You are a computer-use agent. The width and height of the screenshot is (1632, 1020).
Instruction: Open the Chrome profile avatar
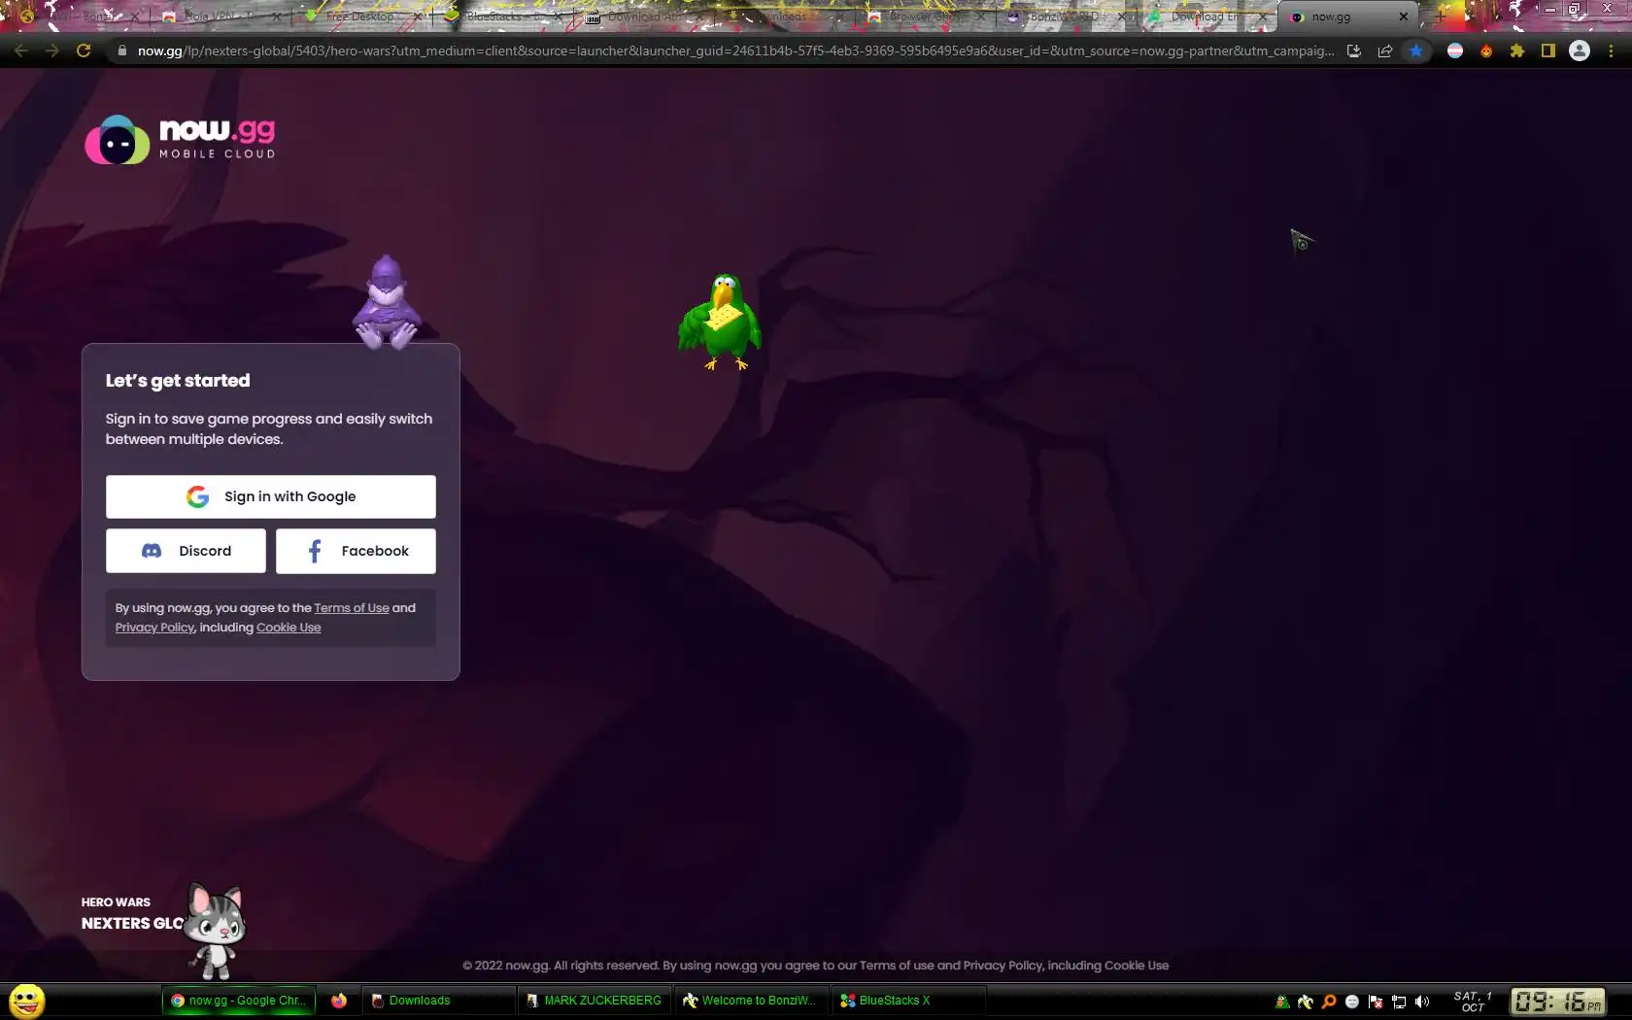coord(1580,51)
